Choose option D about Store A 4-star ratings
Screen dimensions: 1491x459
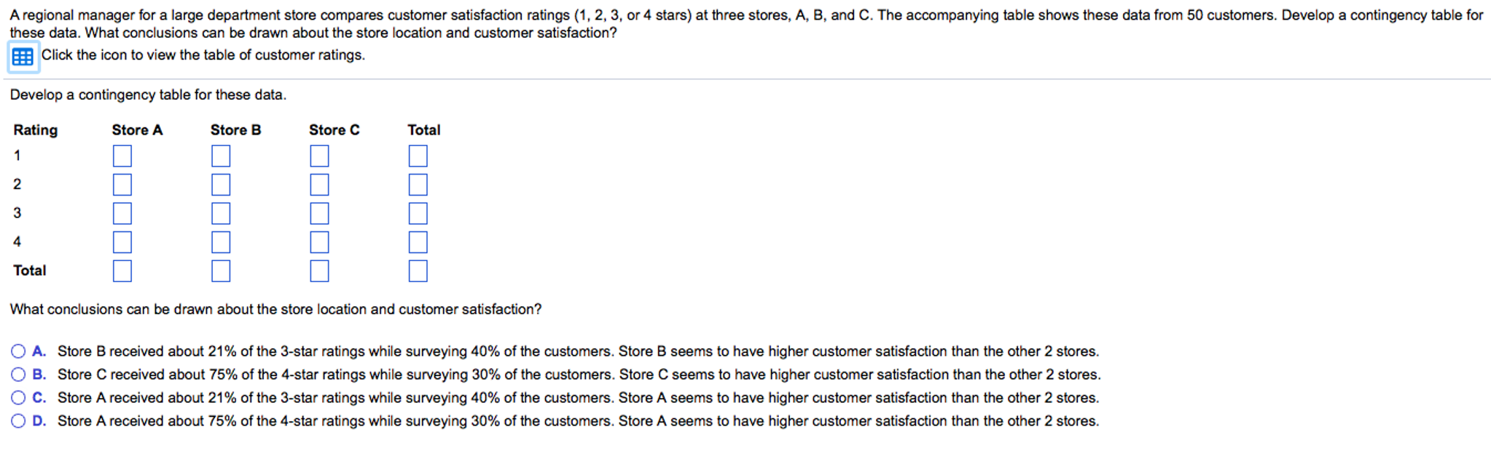18,421
